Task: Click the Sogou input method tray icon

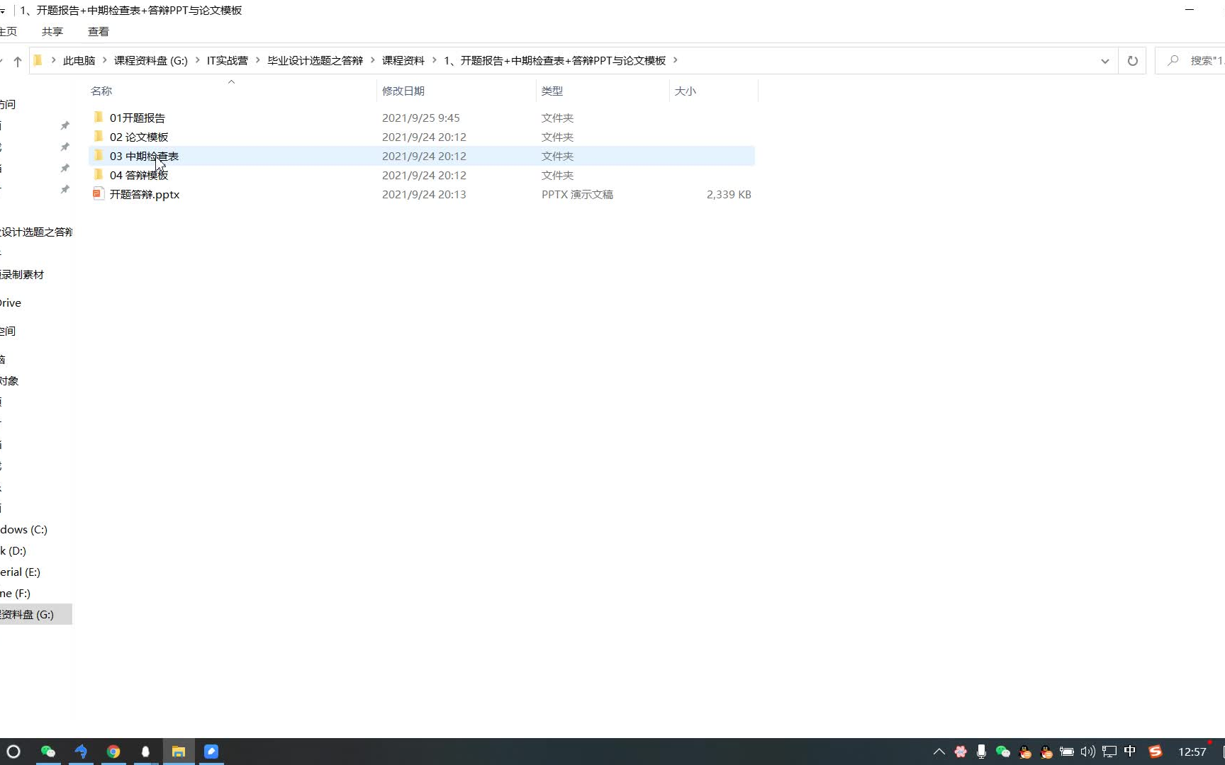Action: pyautogui.click(x=1156, y=752)
